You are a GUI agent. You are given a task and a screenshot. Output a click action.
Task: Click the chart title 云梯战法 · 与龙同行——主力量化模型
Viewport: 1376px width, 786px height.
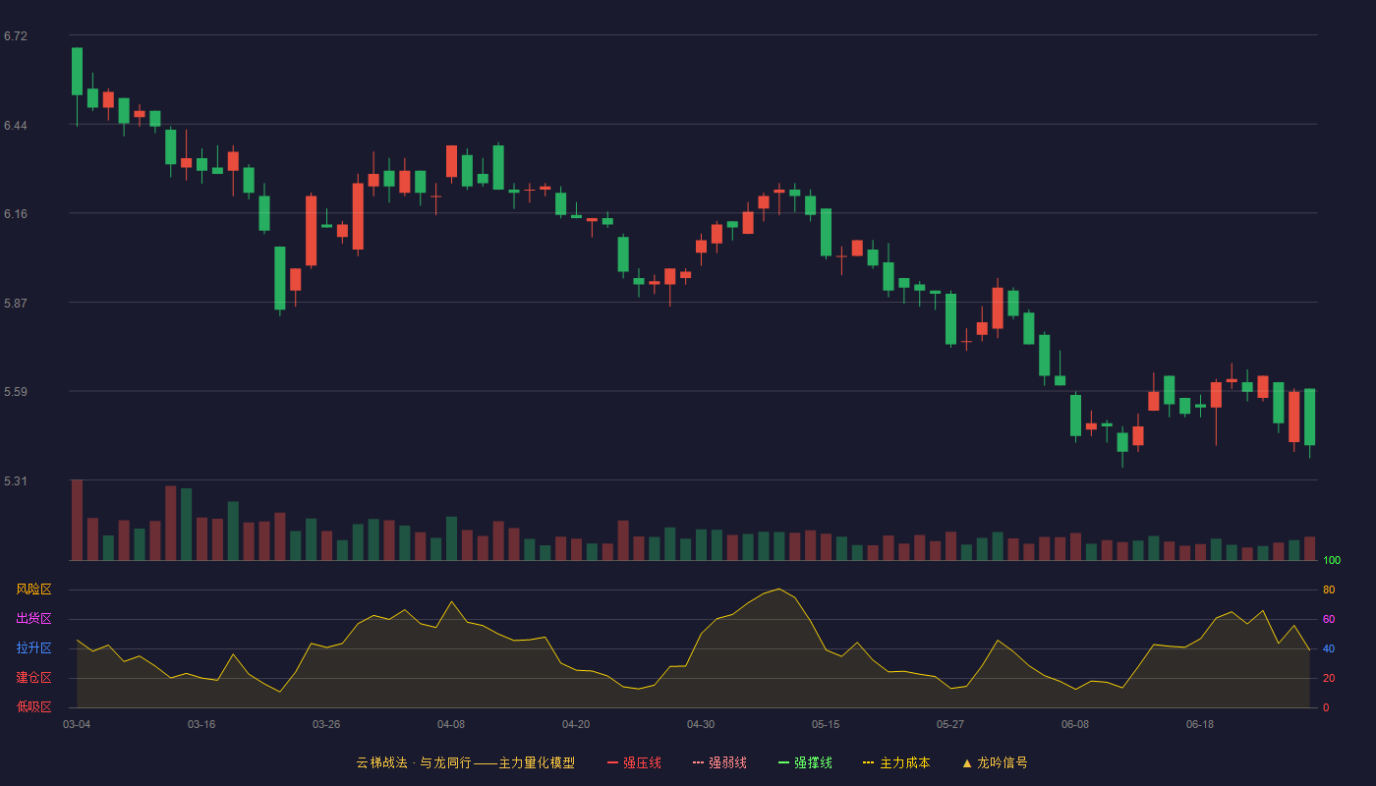(466, 762)
